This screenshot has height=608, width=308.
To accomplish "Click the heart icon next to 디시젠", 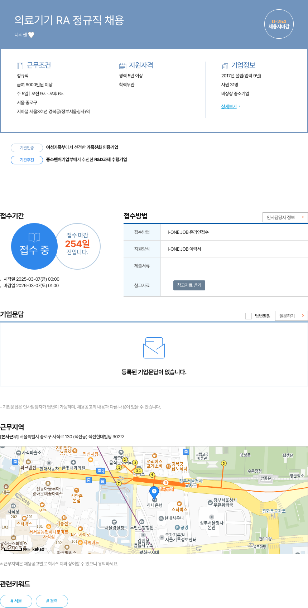I will [31, 35].
